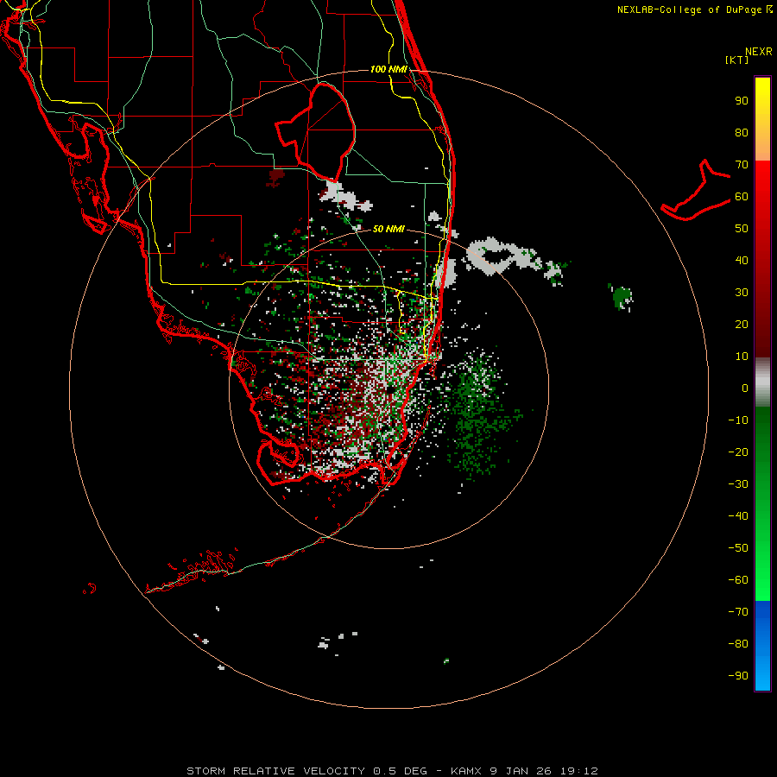
Task: Click the NEXR label above color scale
Action: 759,52
